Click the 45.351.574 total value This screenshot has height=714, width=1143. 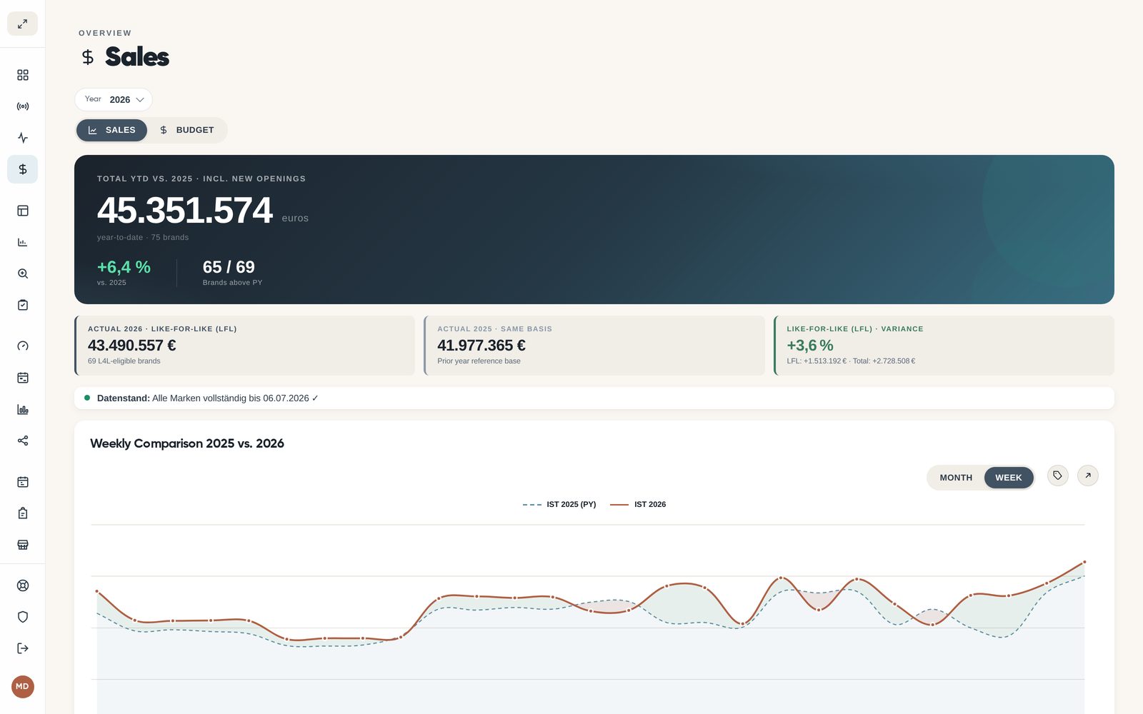[x=185, y=211]
